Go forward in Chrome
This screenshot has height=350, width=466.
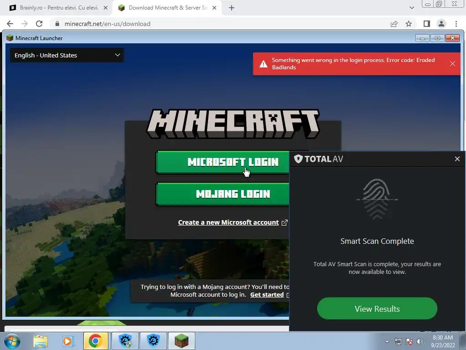[x=25, y=24]
